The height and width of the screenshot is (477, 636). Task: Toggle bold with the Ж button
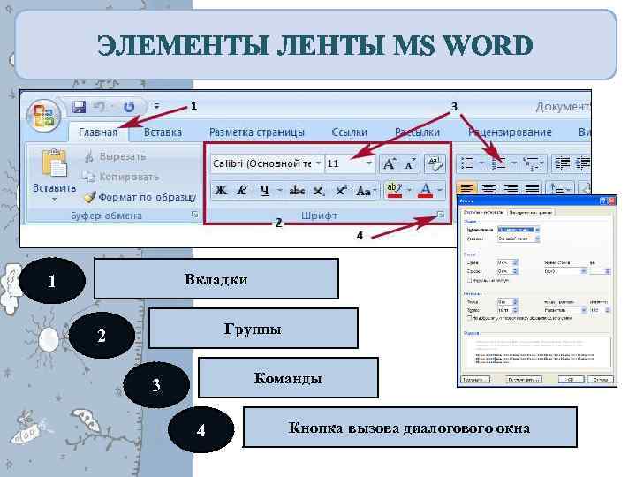click(221, 190)
